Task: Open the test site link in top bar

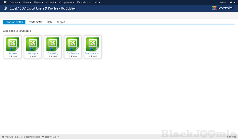Action: (223, 2)
